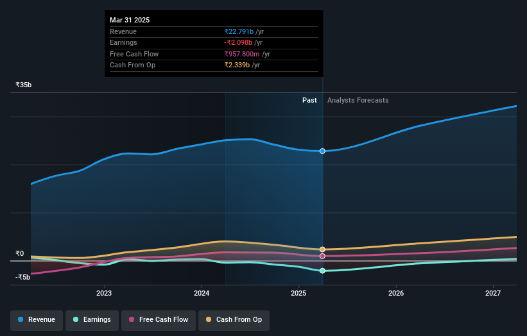527x336 pixels.
Task: Click the -₹5b y-axis label
Action: point(22,277)
